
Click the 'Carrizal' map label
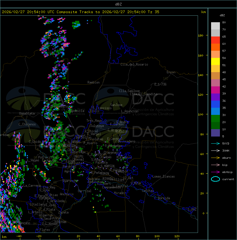84,191
